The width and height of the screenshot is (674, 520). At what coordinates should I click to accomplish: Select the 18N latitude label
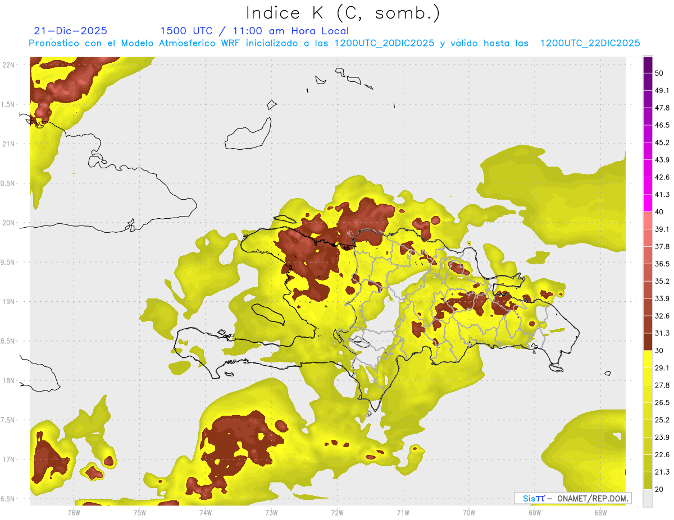click(x=8, y=380)
